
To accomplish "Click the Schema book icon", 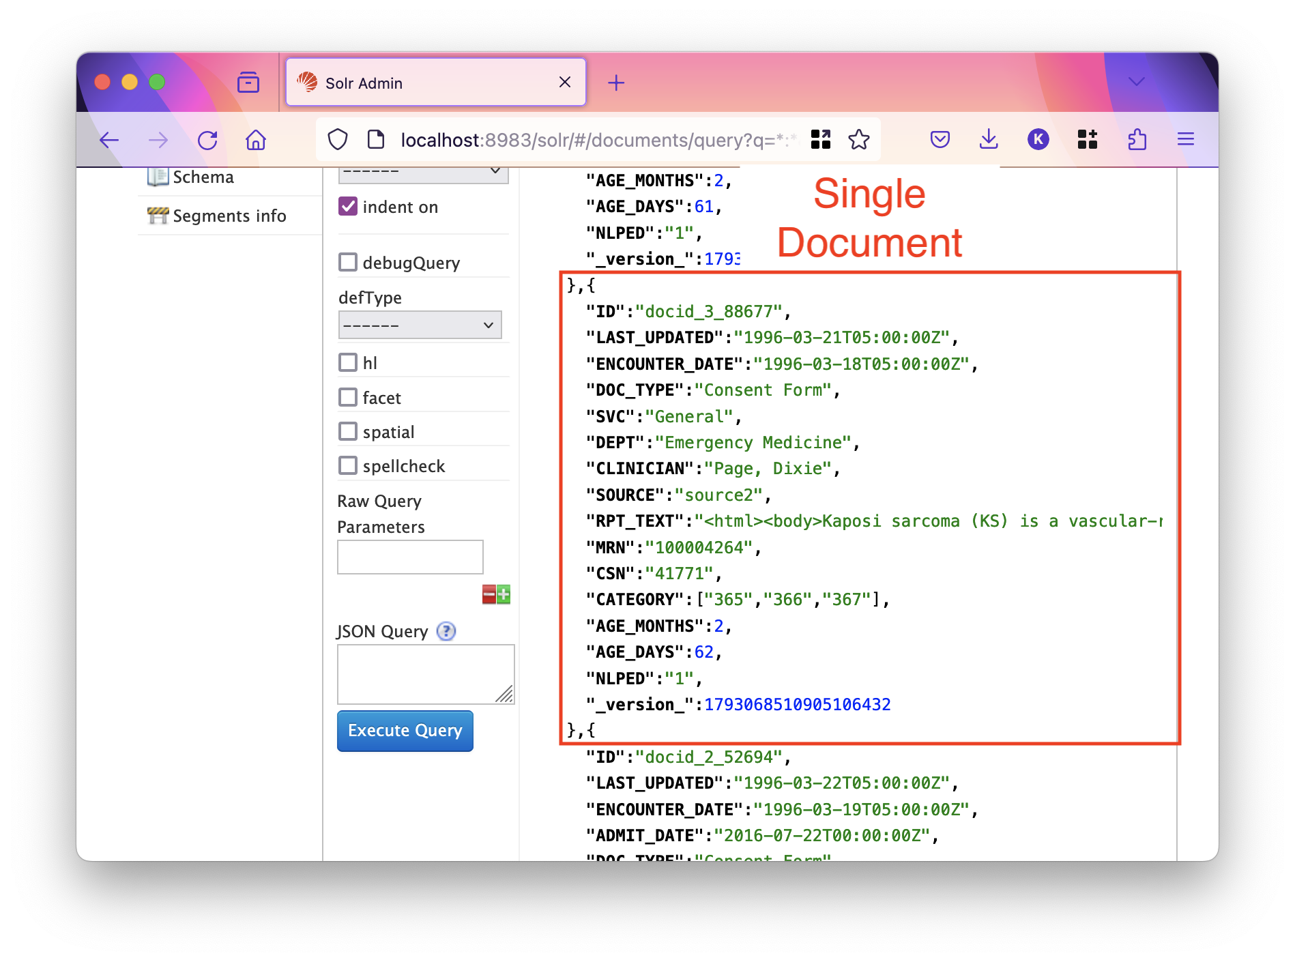I will click(x=158, y=177).
